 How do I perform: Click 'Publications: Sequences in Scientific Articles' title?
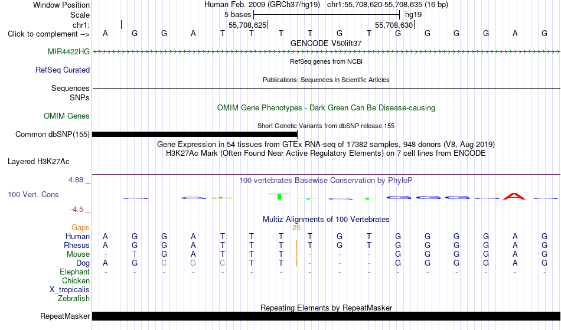[326, 80]
